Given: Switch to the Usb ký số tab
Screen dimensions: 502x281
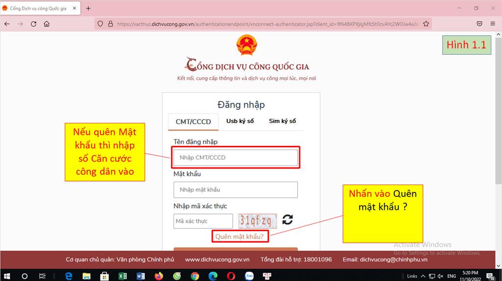Looking at the screenshot, I should (x=240, y=121).
